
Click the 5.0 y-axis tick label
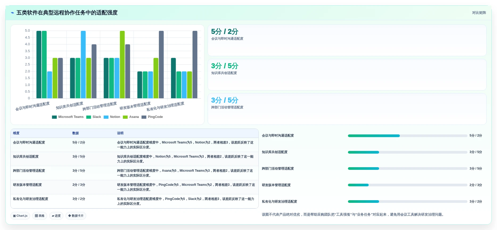(x=27, y=31)
